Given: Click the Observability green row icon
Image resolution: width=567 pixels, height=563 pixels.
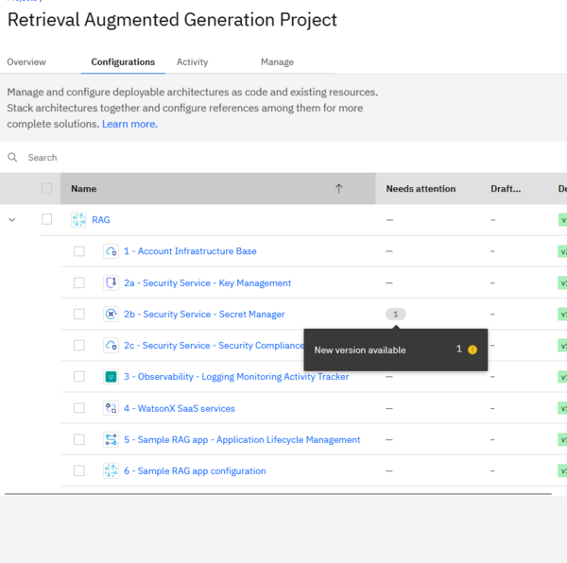Looking at the screenshot, I should click(x=111, y=377).
